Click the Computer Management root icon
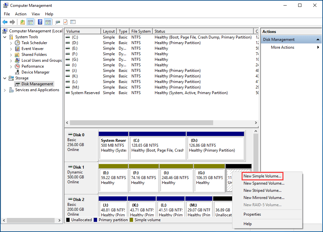Image resolution: width=323 pixels, height=232 pixels. coord(5,31)
